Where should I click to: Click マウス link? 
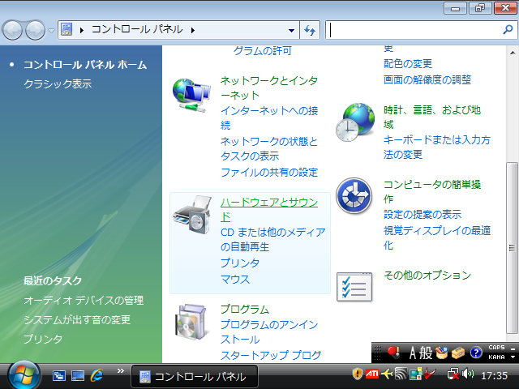coord(235,280)
